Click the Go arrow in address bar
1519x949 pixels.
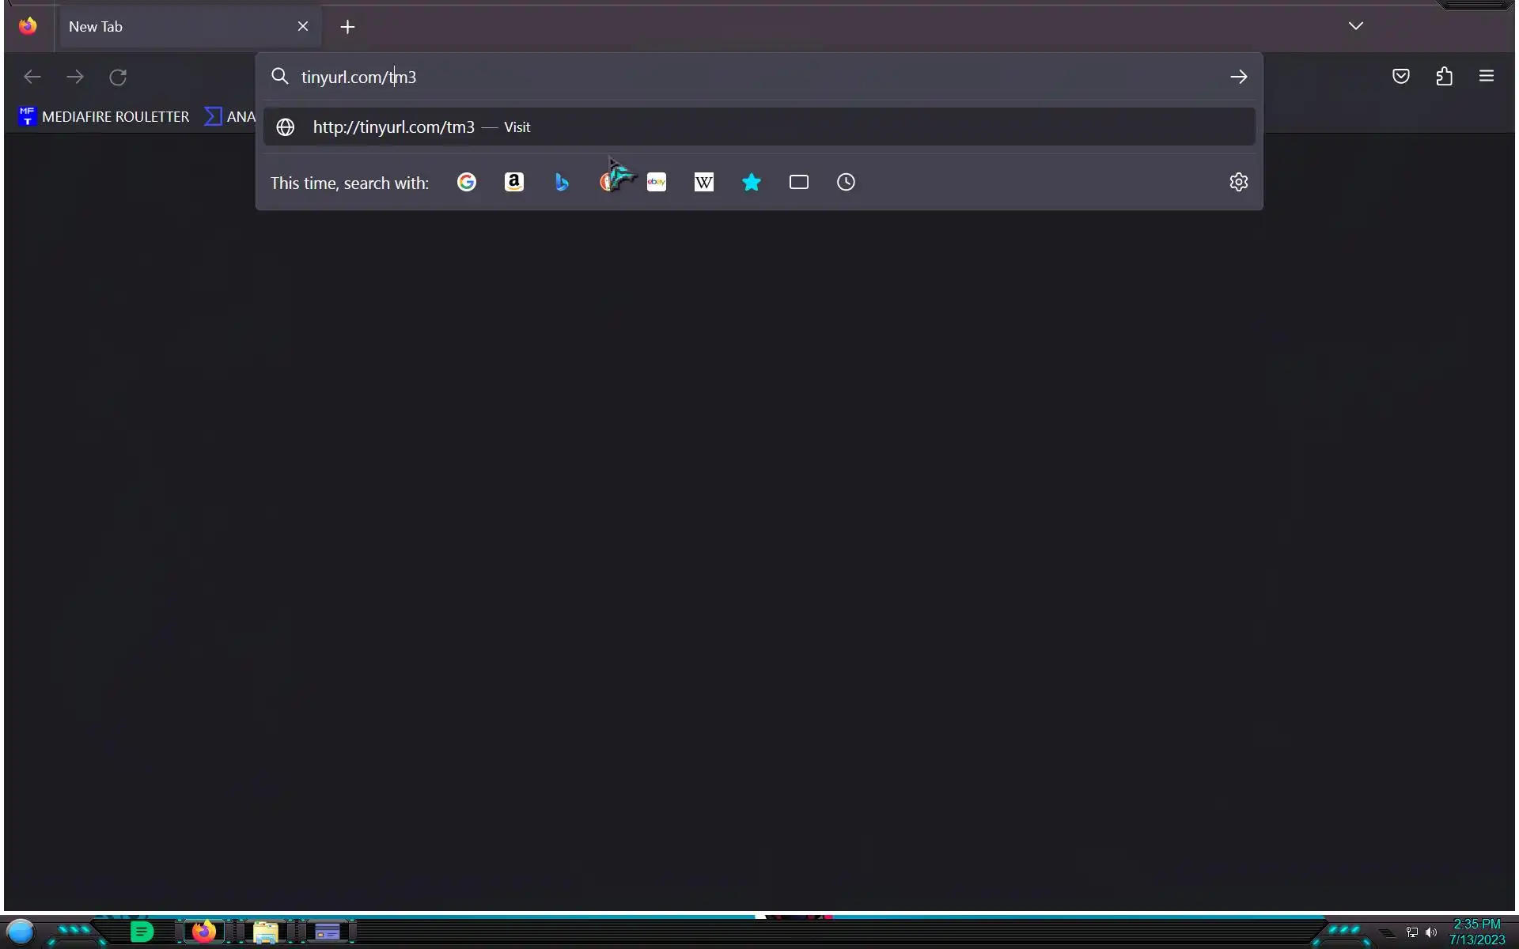[x=1238, y=77]
